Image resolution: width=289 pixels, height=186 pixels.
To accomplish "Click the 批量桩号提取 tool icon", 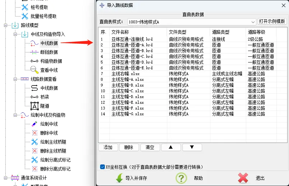I will [24, 16].
